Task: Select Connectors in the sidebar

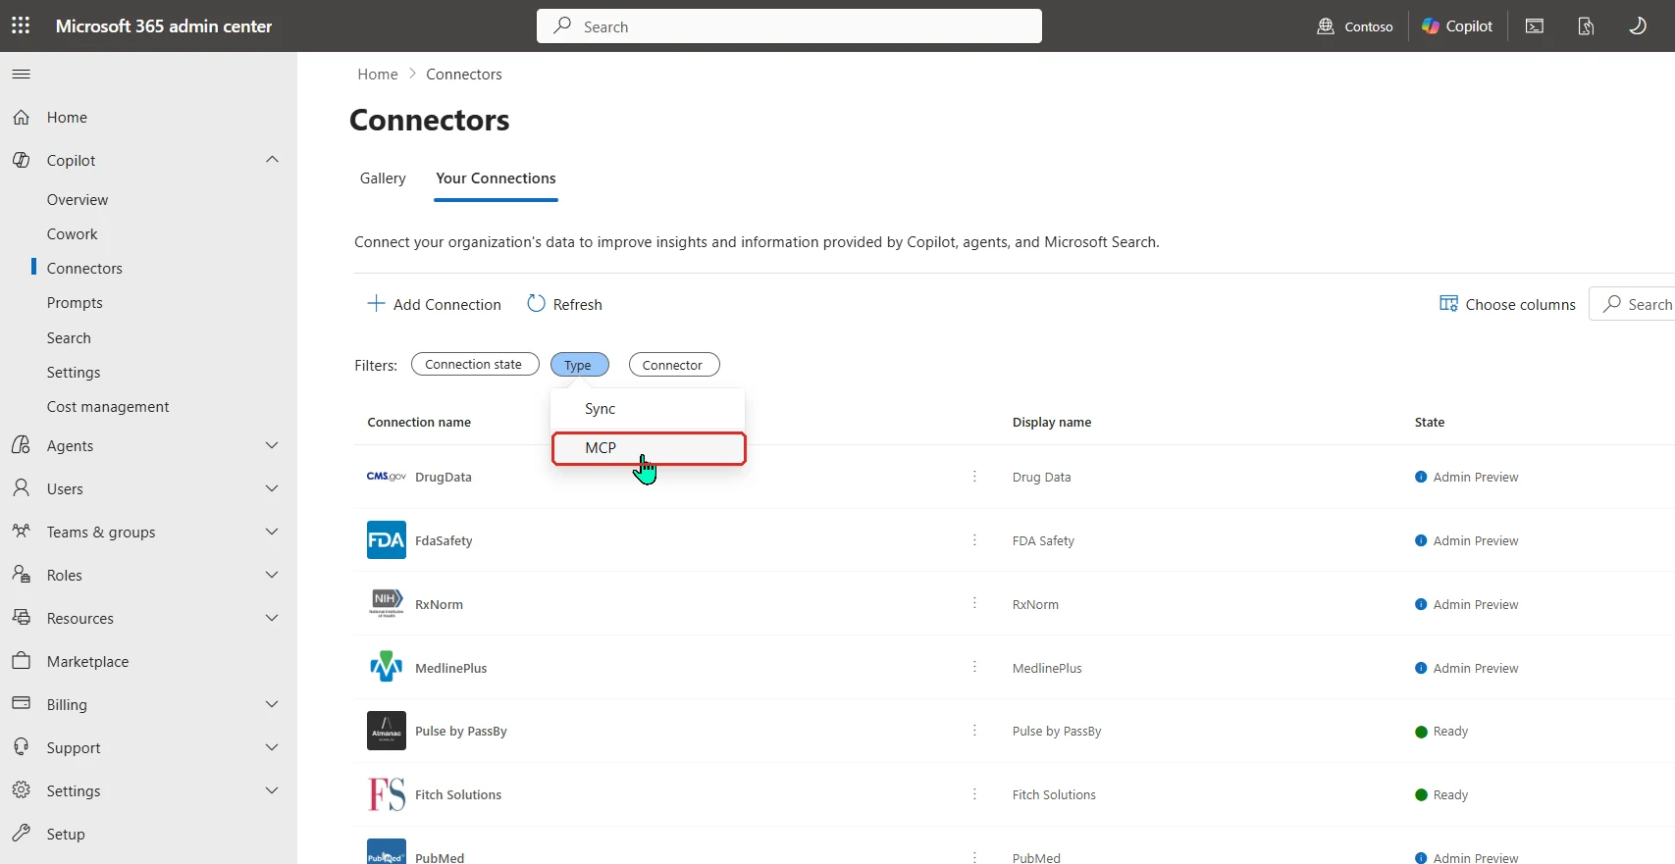Action: pos(84,269)
